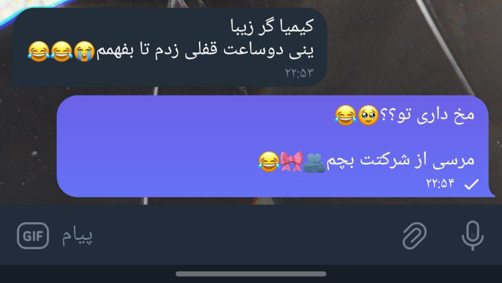Tap the text 'مخ داری تو؟؟'
This screenshot has height=283, width=502.
point(427,115)
